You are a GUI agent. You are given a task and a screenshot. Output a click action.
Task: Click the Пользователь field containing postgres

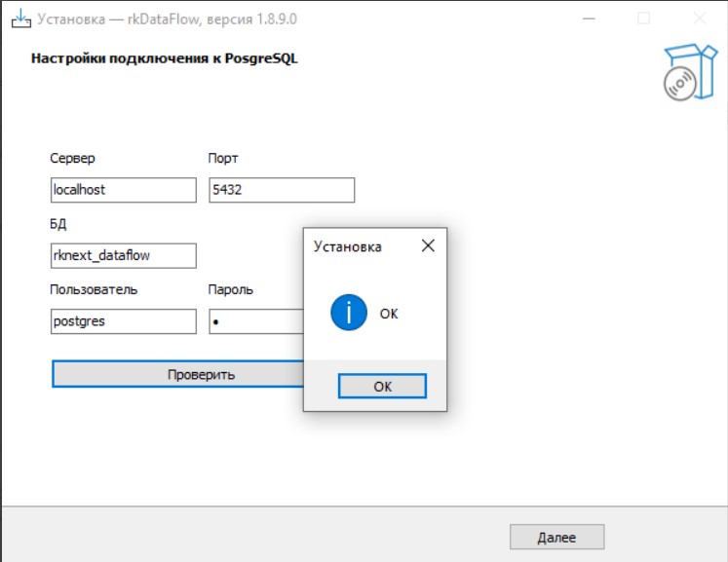[x=123, y=322]
